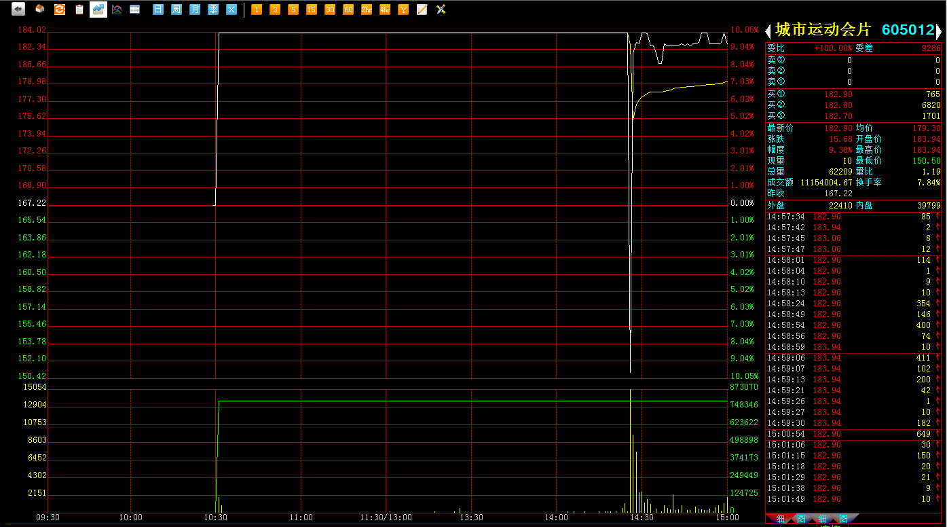
Task: Click the 10:30 time axis label
Action: click(216, 517)
